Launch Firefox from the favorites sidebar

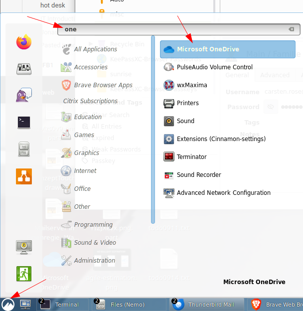[x=24, y=42]
